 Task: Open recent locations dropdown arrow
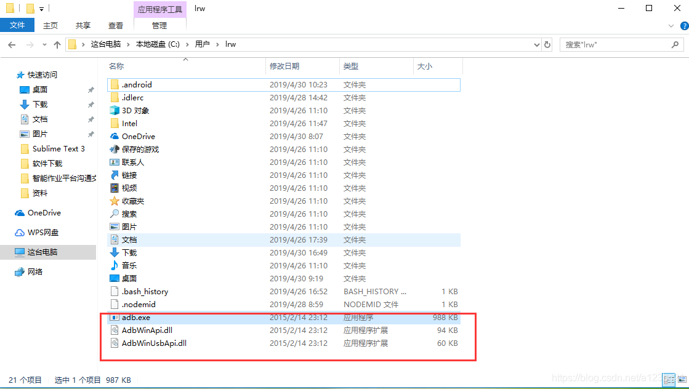coord(44,45)
